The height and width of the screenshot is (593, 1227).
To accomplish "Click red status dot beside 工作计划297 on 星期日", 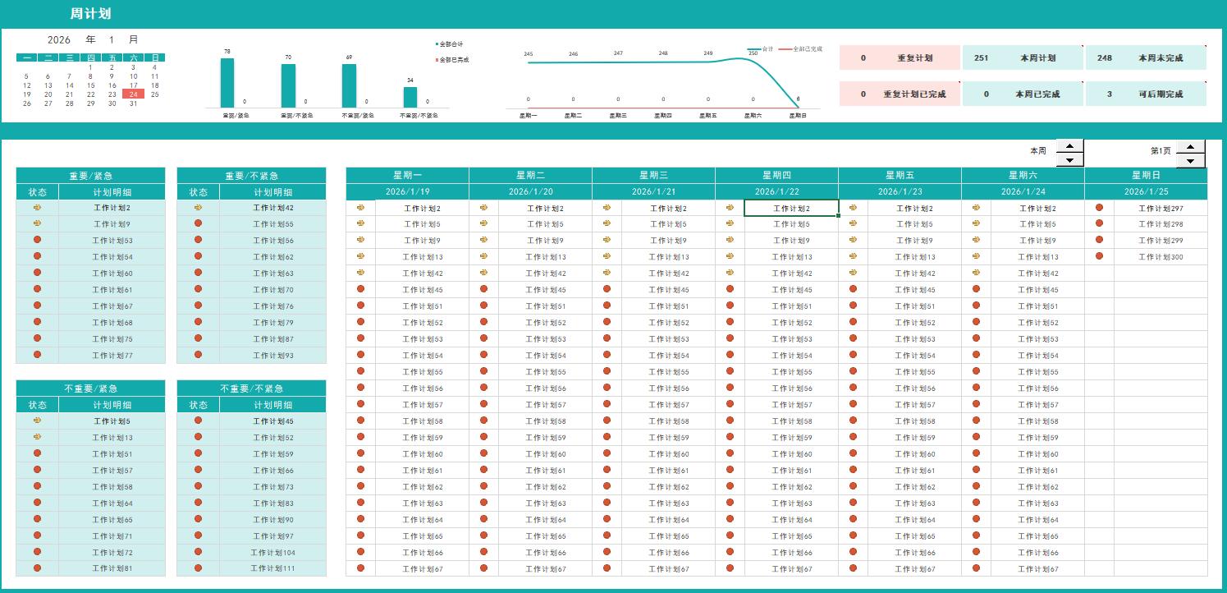I will 1099,208.
